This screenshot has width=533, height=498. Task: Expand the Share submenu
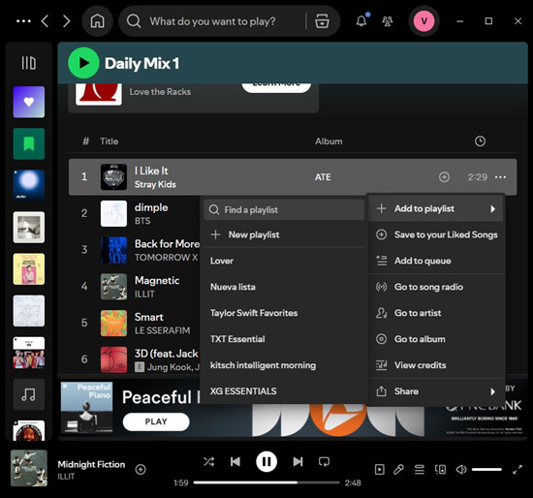tap(436, 391)
